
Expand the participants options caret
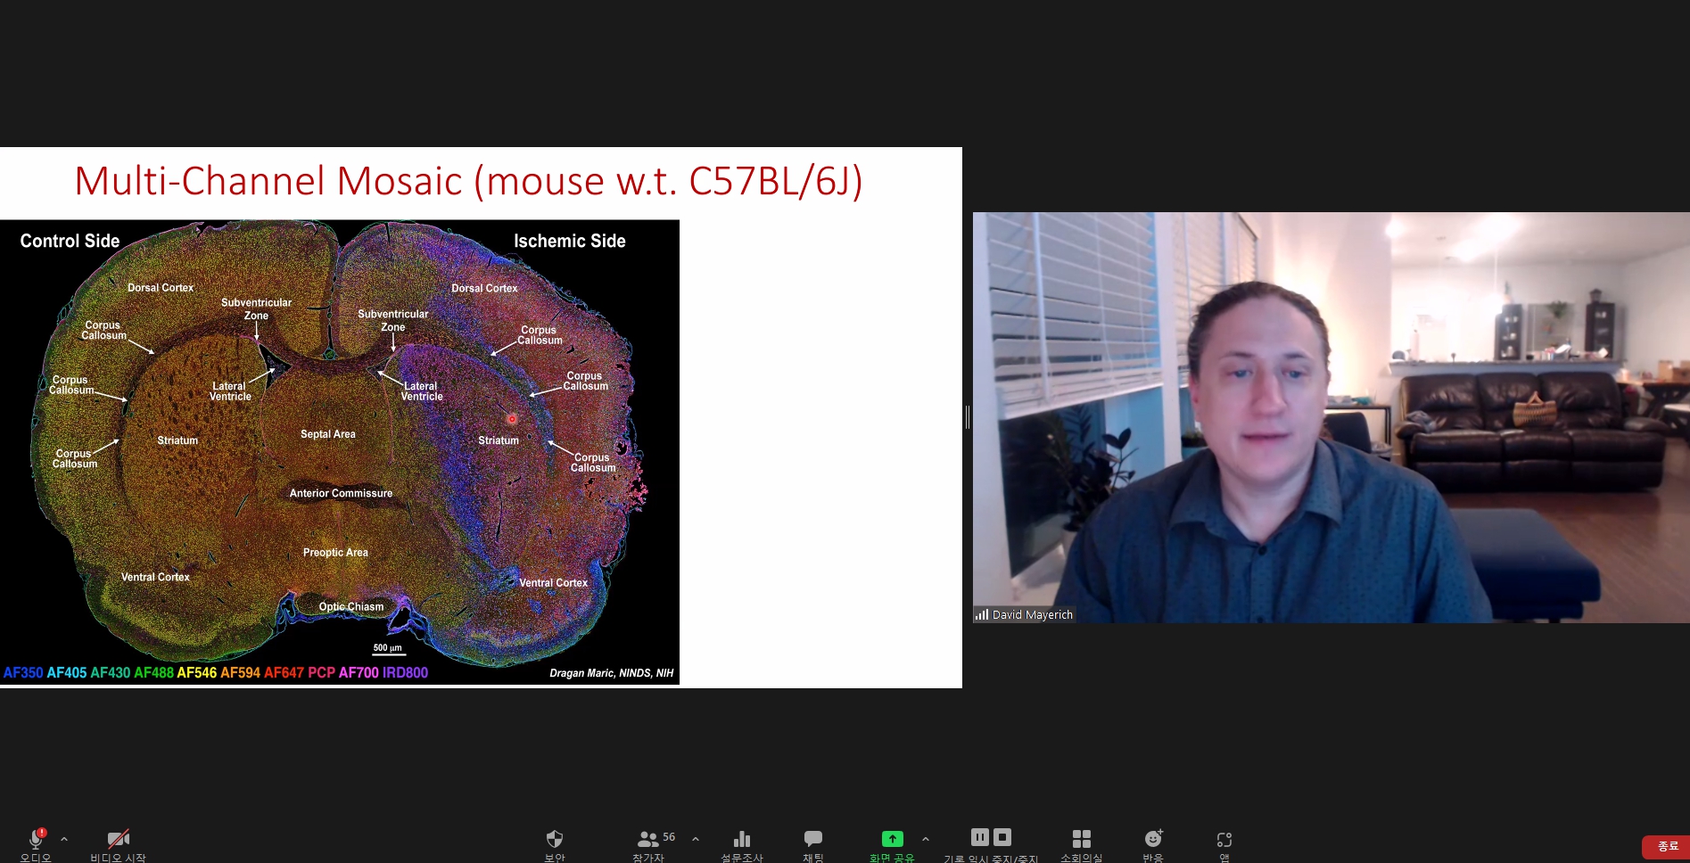click(696, 839)
